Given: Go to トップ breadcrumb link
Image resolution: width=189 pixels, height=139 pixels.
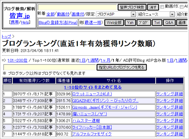Looking at the screenshot, I should point(6,36).
